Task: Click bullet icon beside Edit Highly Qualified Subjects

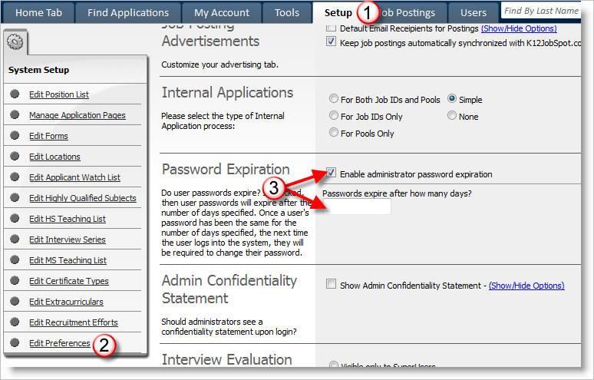Action: [x=15, y=197]
